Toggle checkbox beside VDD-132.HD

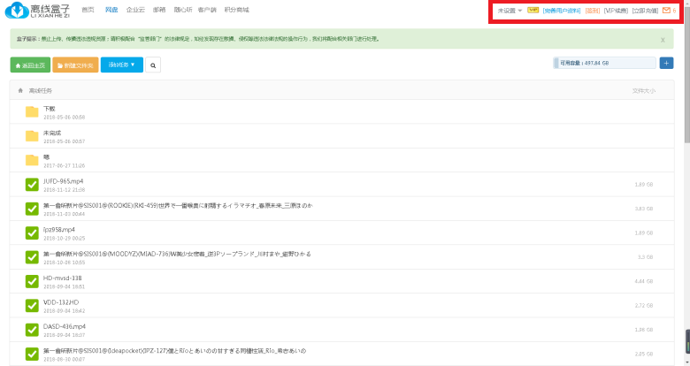(x=33, y=305)
